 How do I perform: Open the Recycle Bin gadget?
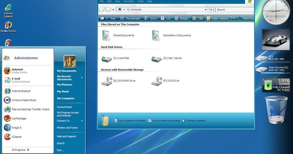point(276,110)
